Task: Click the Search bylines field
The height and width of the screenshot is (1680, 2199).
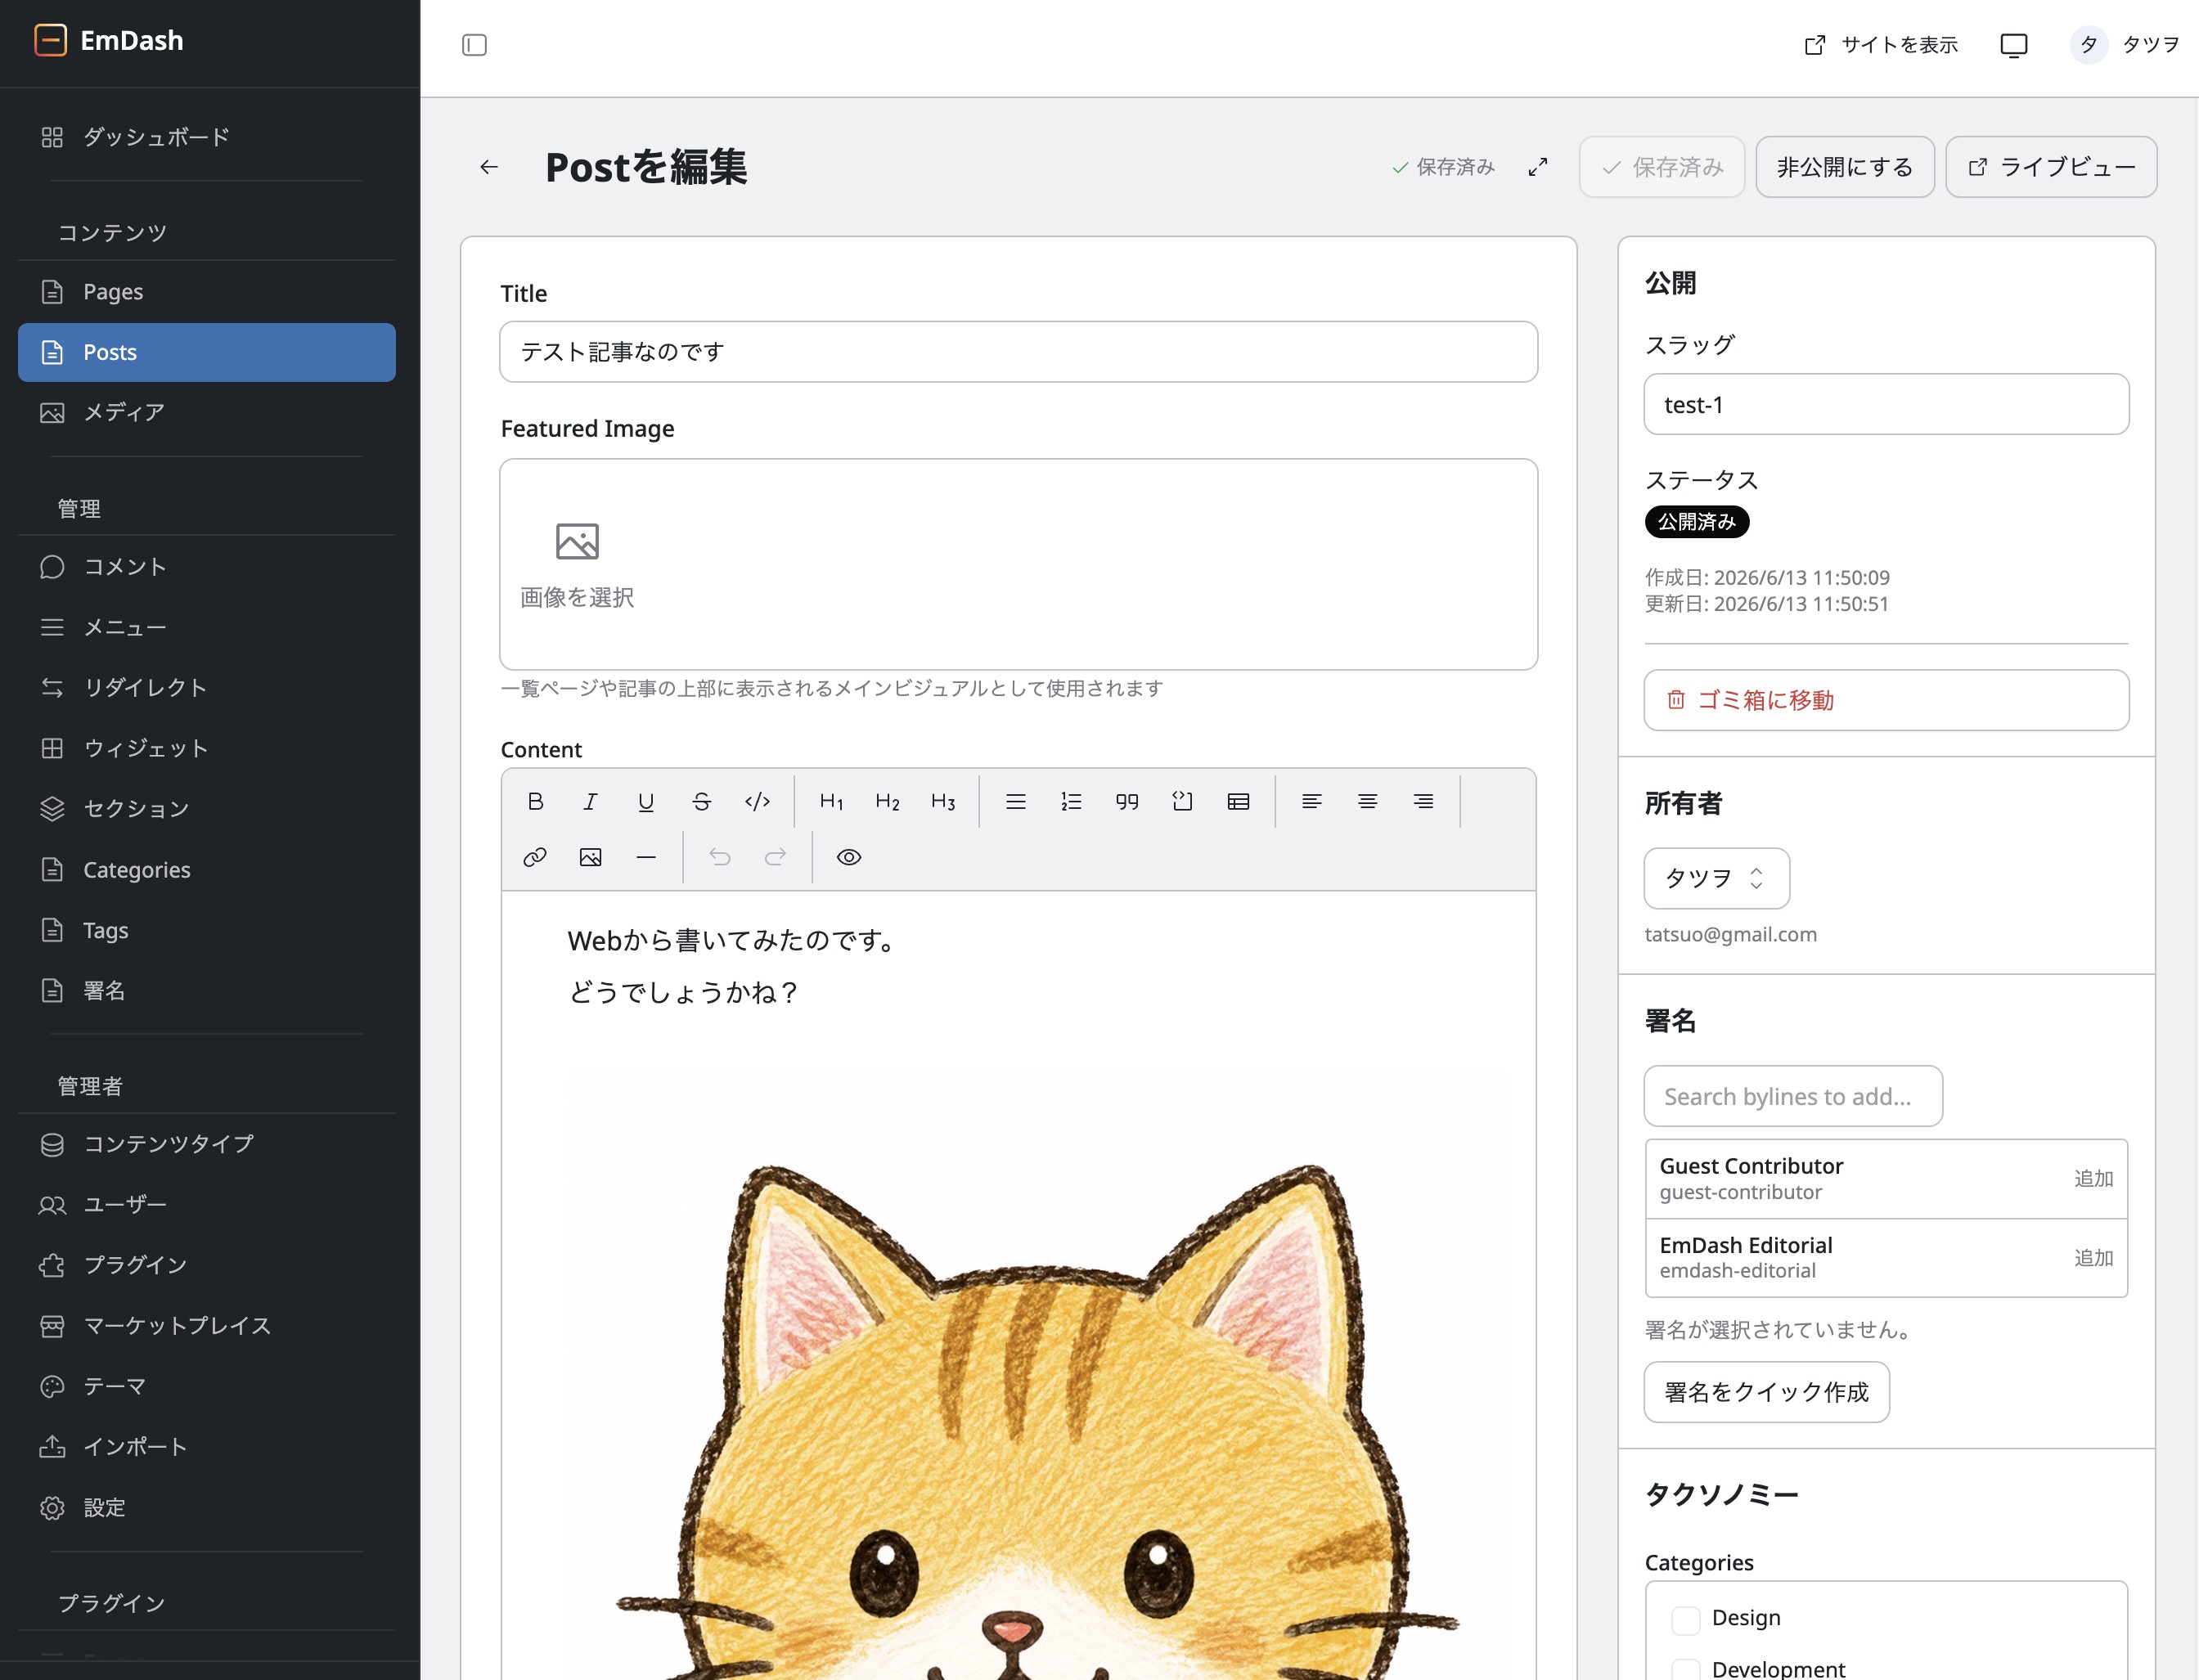Action: point(1793,1096)
